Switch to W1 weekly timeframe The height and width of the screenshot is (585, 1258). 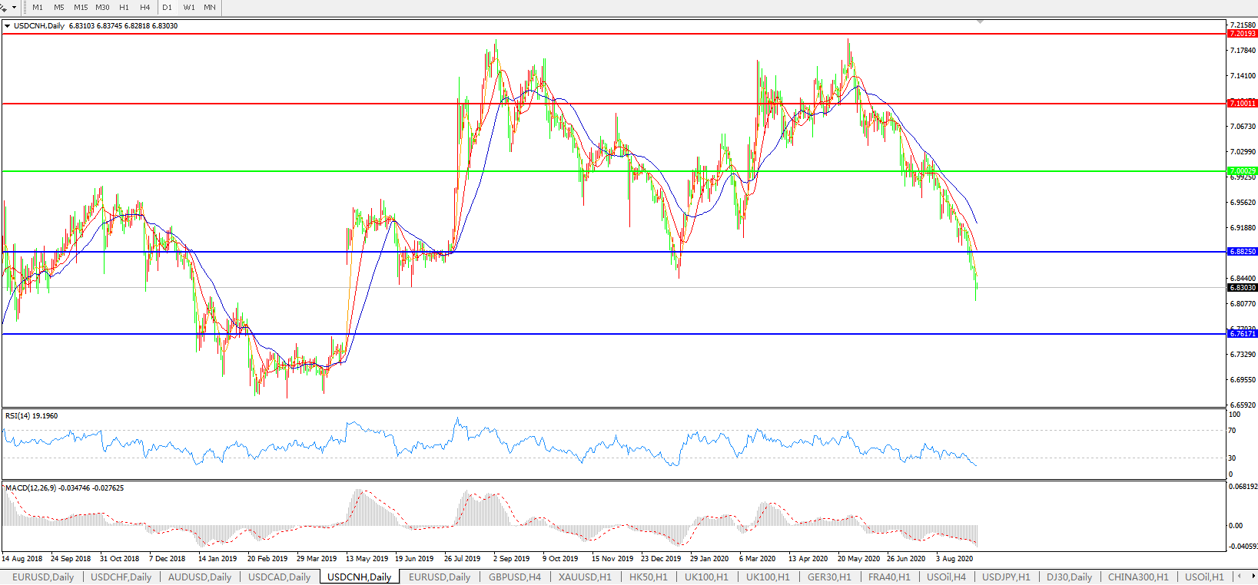189,8
